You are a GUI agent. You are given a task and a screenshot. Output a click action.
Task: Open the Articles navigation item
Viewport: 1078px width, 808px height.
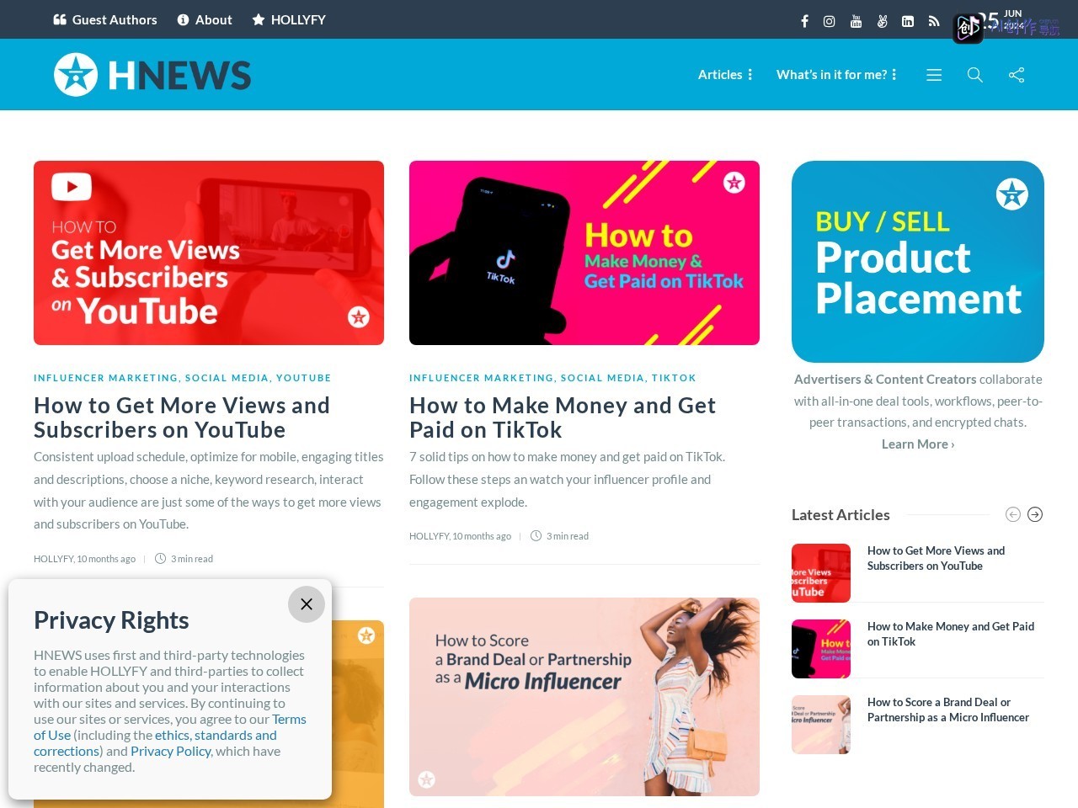tap(720, 74)
